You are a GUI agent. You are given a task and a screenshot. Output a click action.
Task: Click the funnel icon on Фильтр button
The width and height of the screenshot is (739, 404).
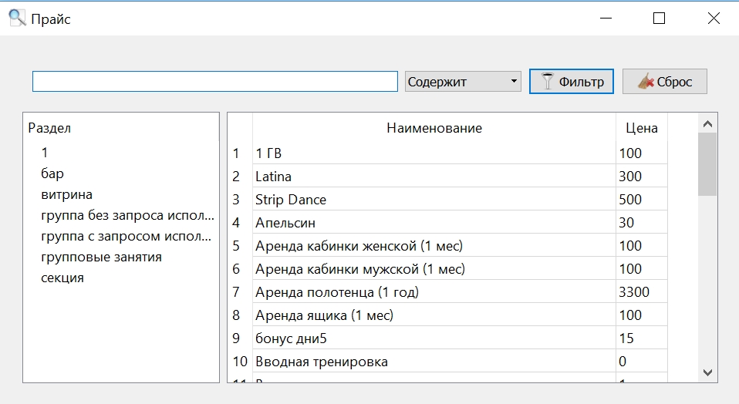pyautogui.click(x=547, y=82)
